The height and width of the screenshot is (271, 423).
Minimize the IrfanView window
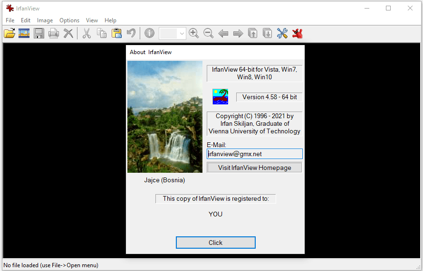pos(366,8)
